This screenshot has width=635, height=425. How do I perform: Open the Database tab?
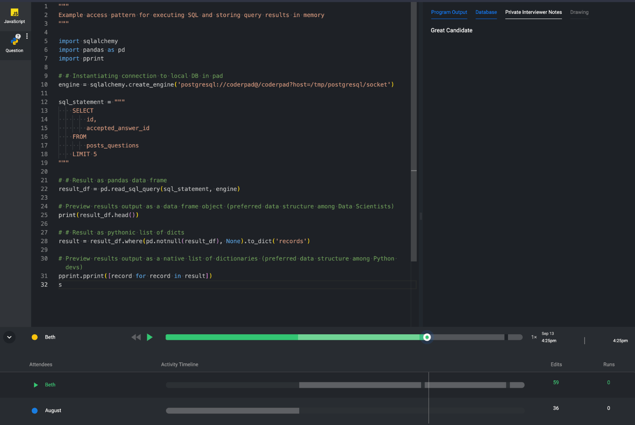(x=486, y=12)
